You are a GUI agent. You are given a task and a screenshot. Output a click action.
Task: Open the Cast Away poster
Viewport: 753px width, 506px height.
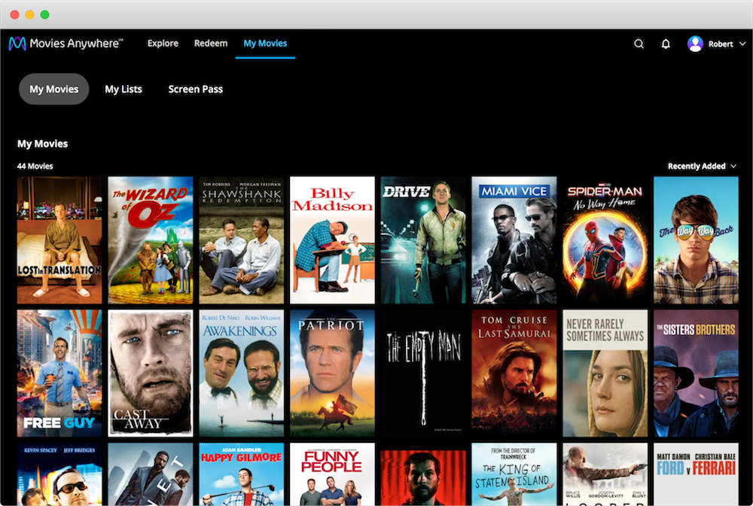151,373
